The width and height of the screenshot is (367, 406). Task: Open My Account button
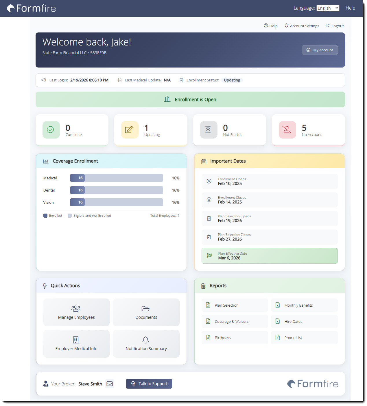[320, 50]
